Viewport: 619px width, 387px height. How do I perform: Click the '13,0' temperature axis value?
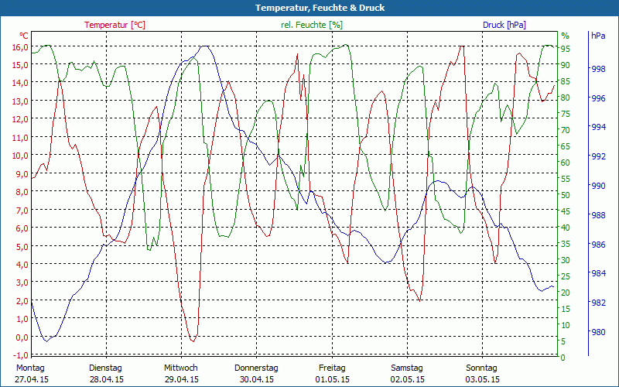pos(20,101)
